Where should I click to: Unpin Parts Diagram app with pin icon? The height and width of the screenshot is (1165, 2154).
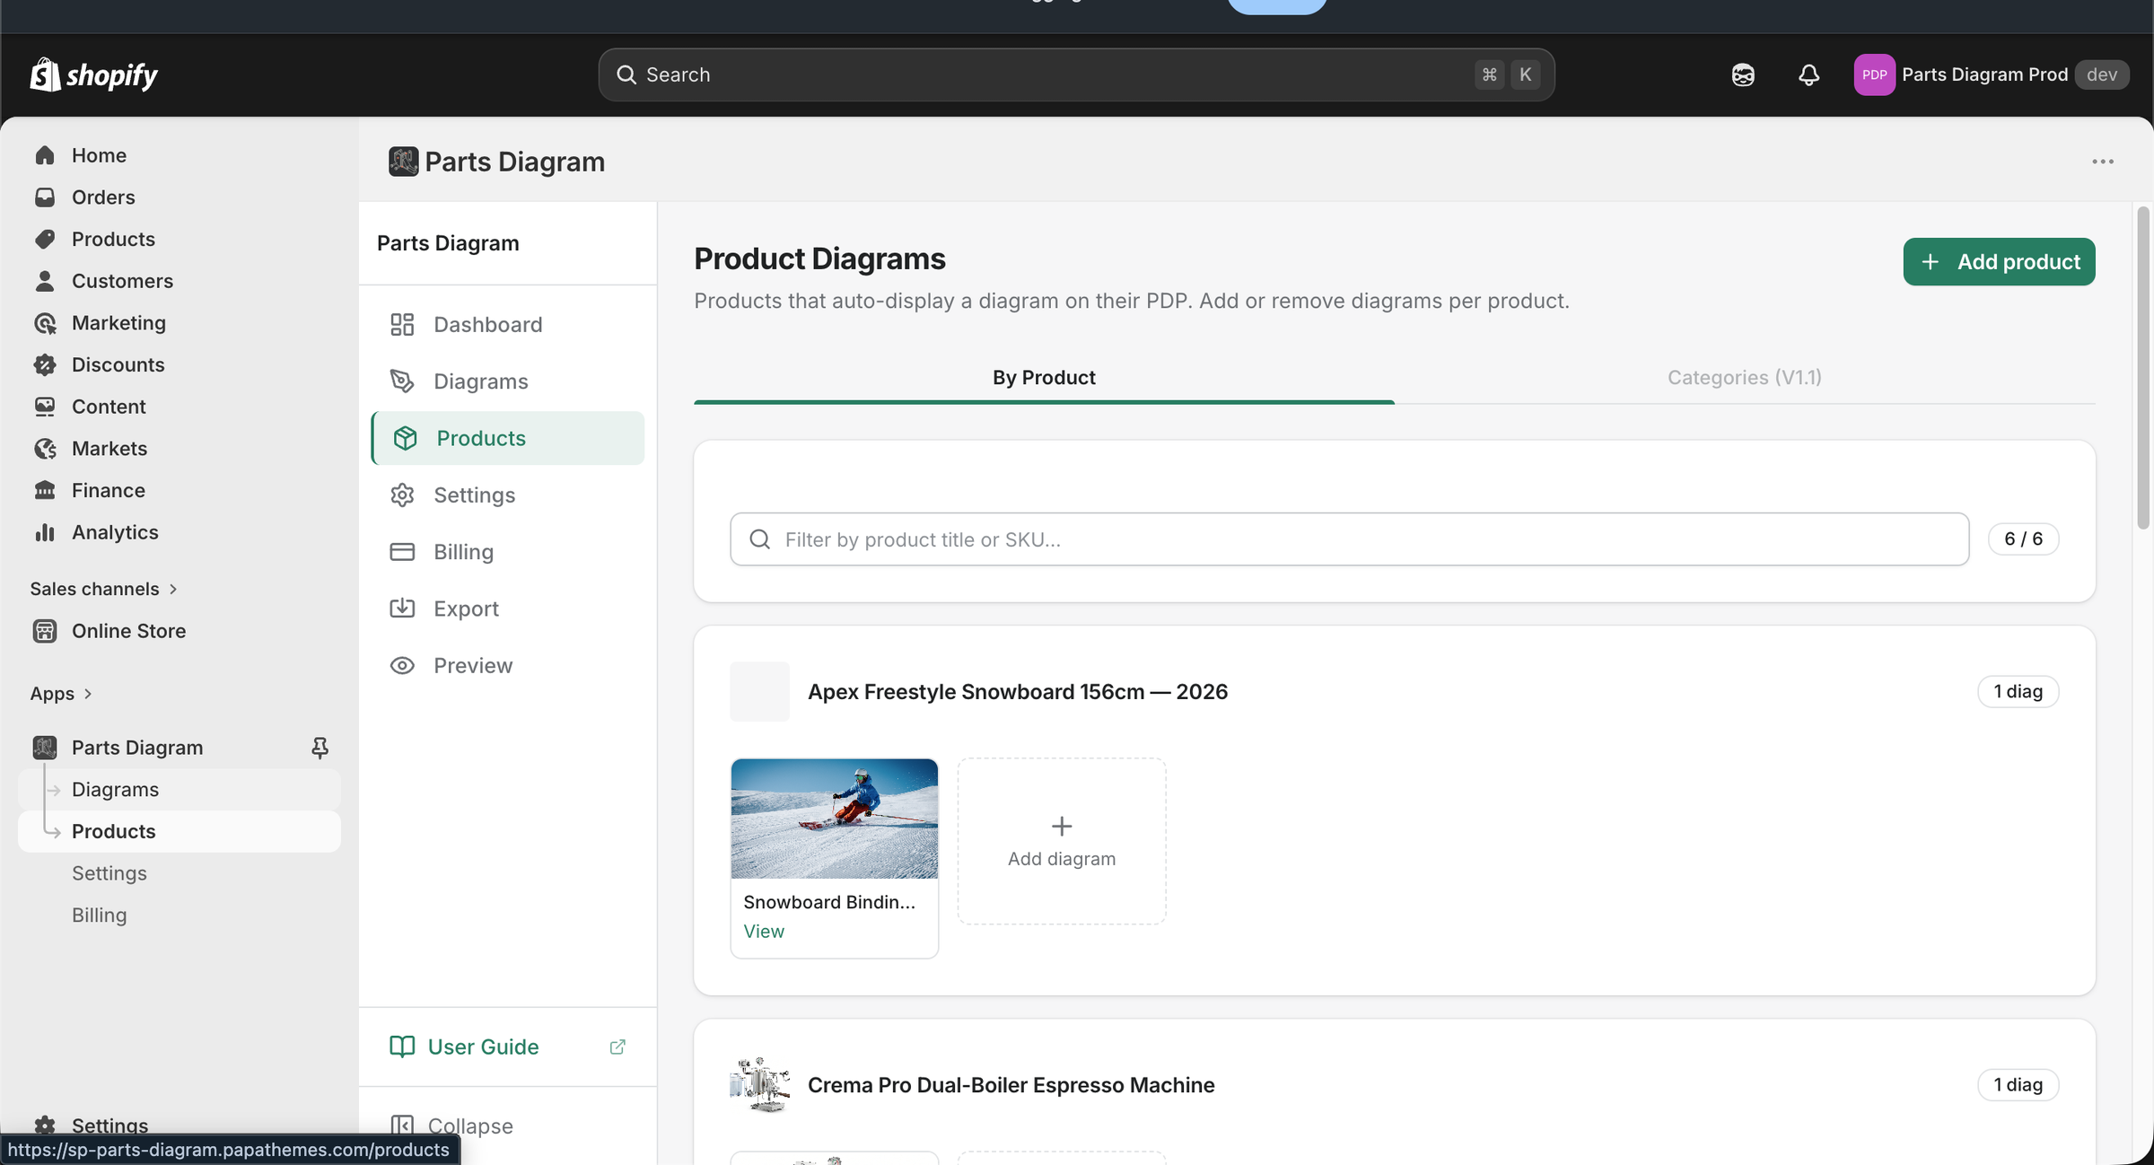click(x=320, y=748)
